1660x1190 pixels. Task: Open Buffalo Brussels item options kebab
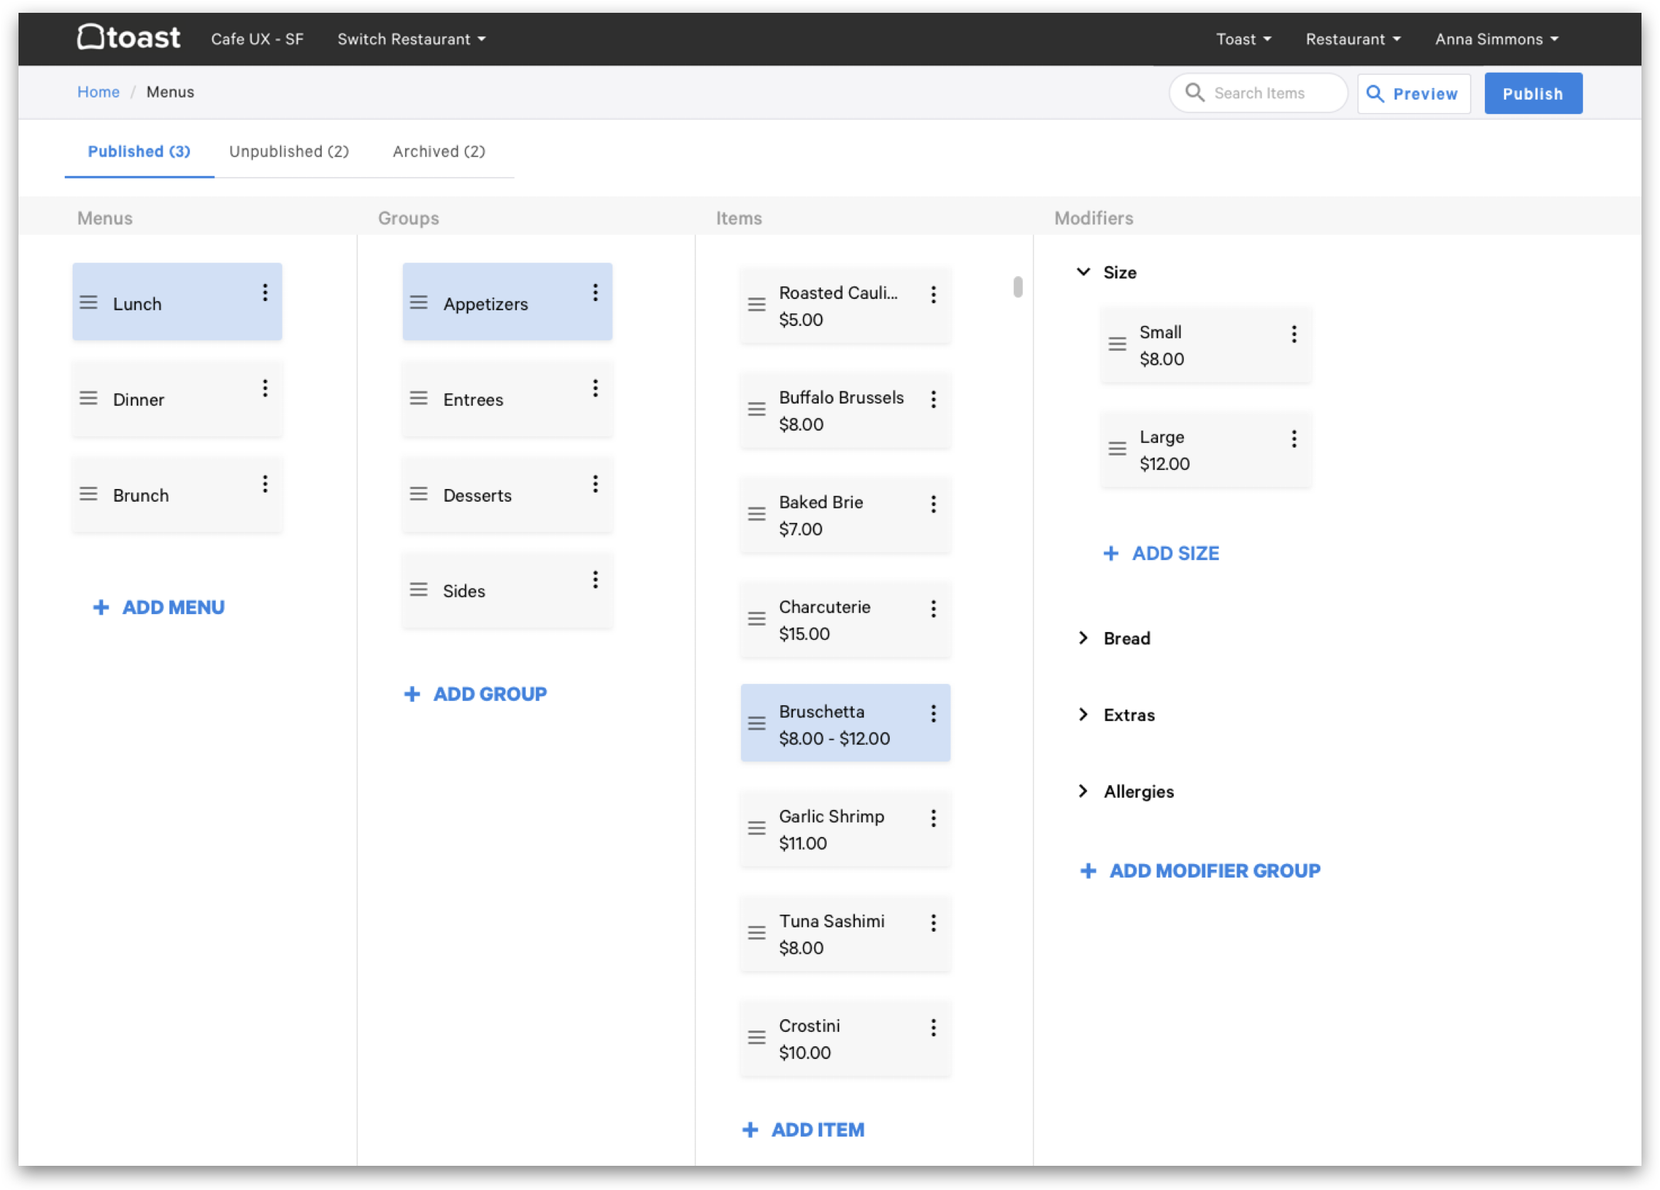(x=933, y=399)
